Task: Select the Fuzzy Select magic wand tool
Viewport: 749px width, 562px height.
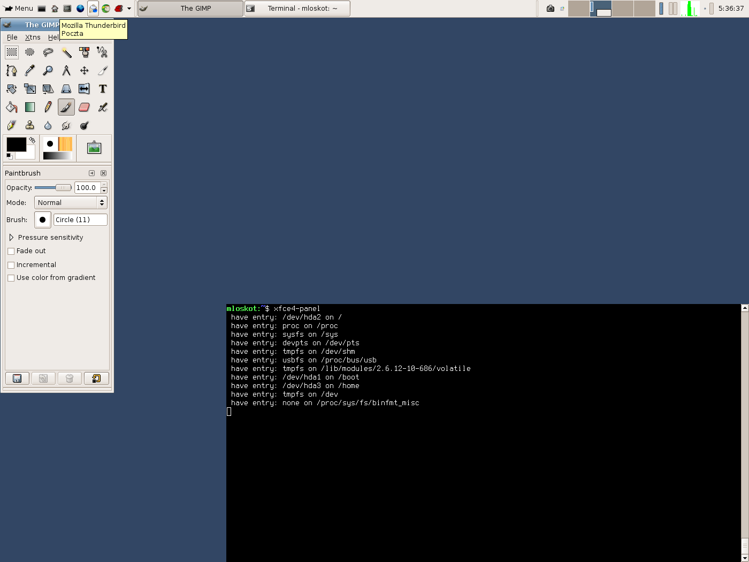Action: pyautogui.click(x=66, y=52)
